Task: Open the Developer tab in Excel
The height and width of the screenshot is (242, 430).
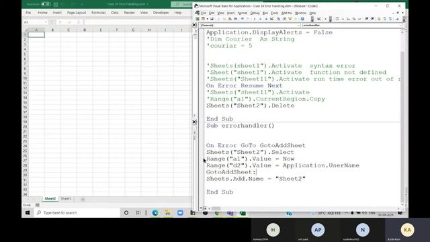Action: [161, 13]
